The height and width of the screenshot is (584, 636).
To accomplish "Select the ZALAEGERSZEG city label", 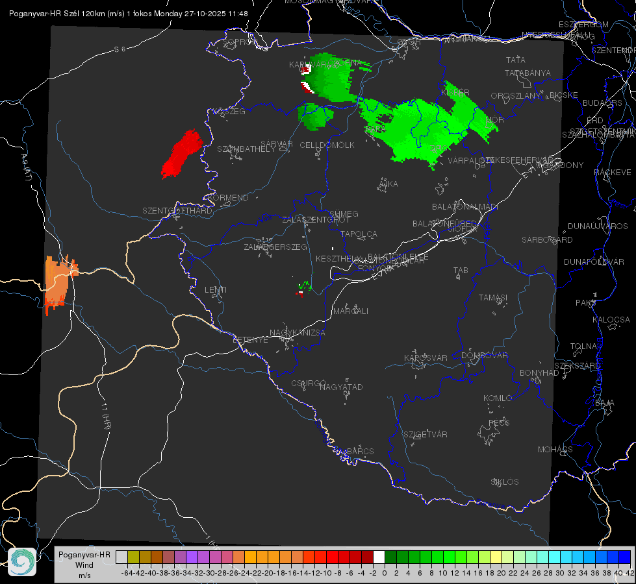I will click(275, 247).
